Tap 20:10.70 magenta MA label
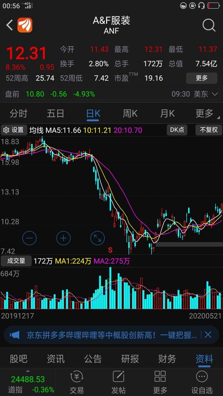The width and height of the screenshot is (223, 396). click(x=128, y=131)
